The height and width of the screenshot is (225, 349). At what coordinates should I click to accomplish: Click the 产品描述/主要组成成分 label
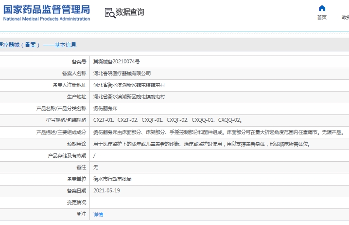click(61, 132)
